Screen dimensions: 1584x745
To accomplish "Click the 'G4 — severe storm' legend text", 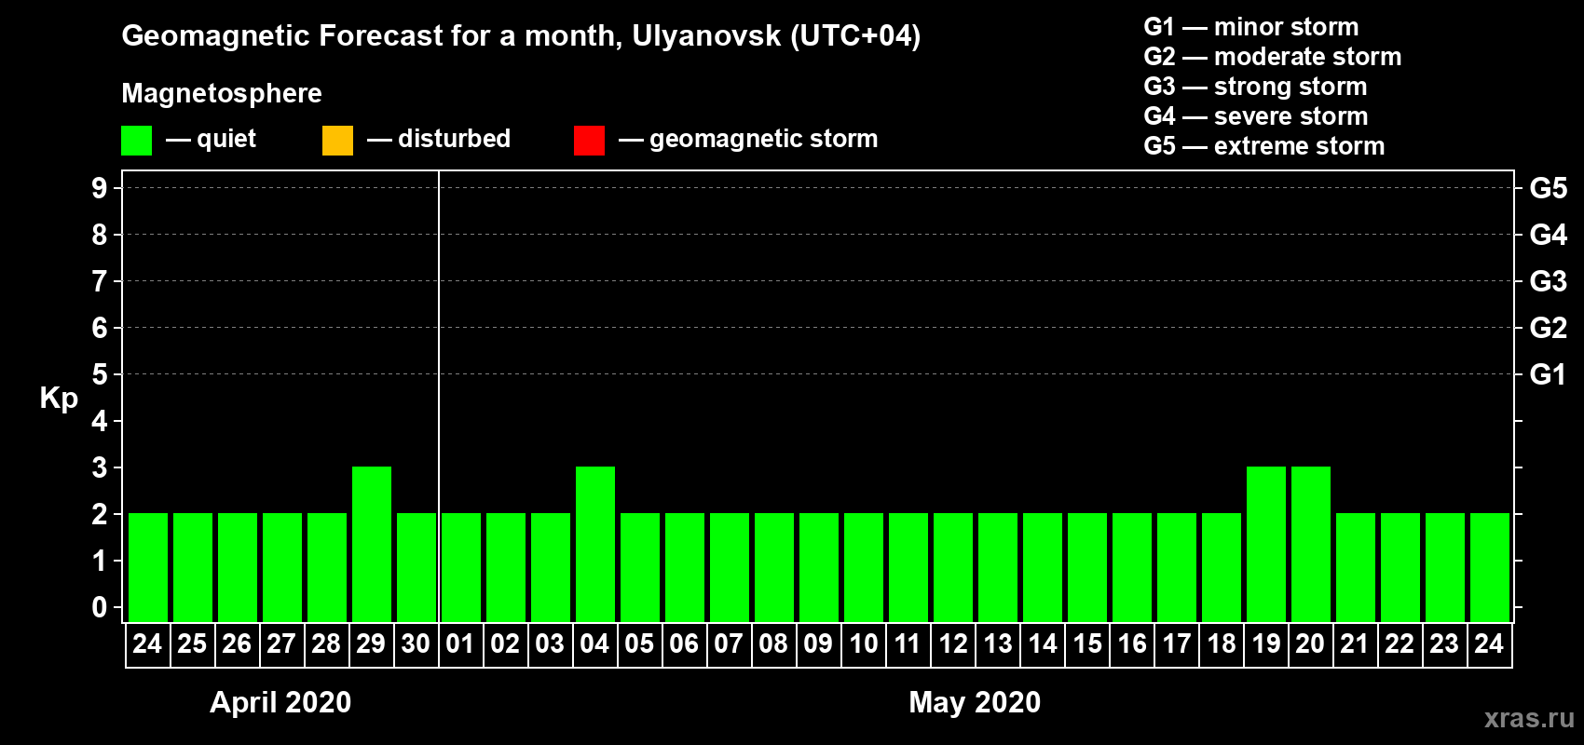I will point(1256,116).
